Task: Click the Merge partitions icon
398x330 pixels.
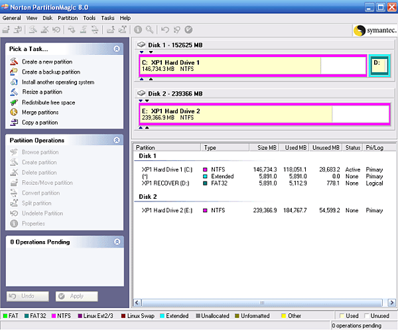Action: [14, 113]
